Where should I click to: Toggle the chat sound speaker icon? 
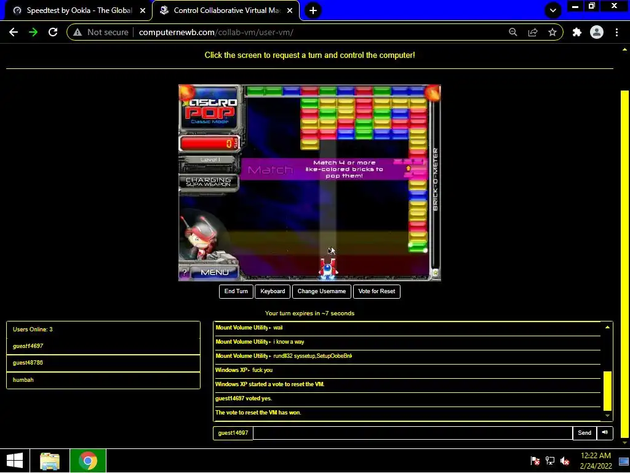605,433
